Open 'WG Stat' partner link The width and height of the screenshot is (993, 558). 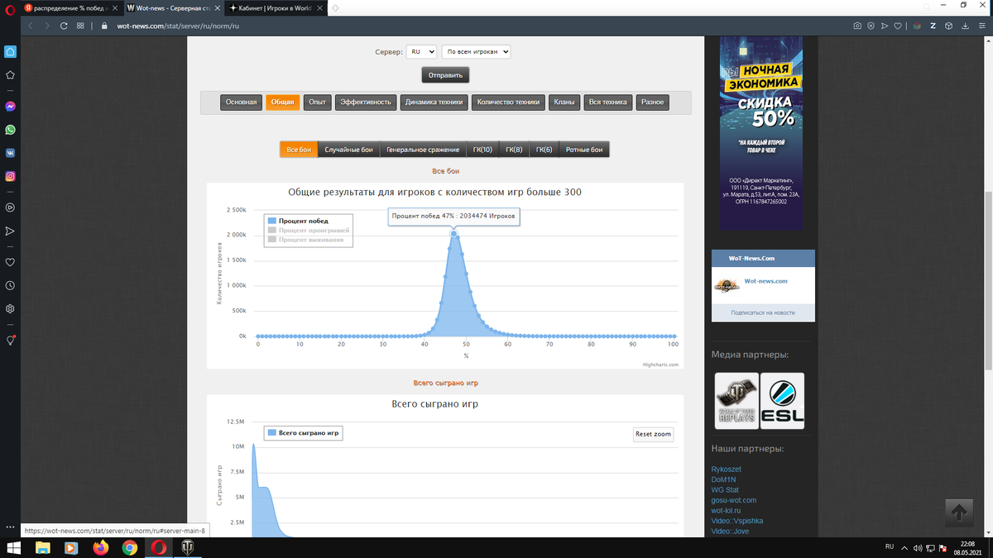(726, 489)
